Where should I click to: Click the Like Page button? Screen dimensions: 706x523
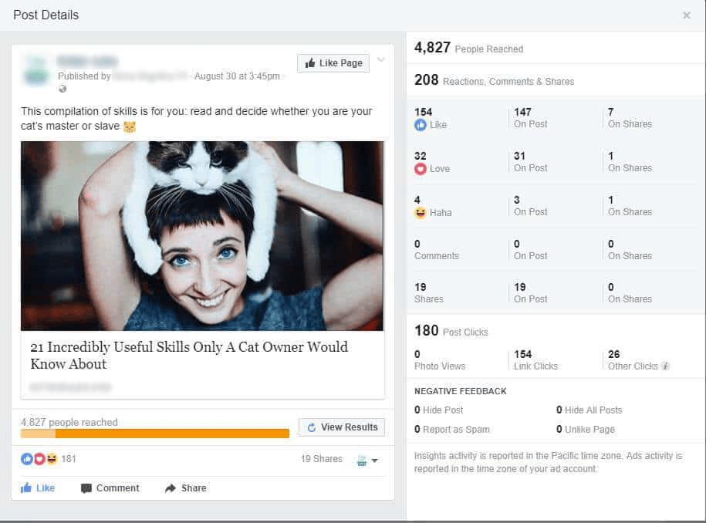[333, 63]
